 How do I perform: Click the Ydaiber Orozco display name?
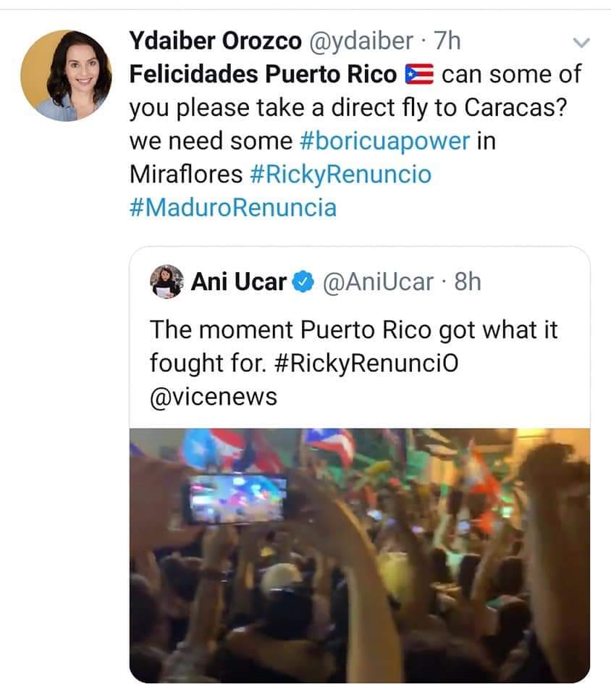point(215,41)
